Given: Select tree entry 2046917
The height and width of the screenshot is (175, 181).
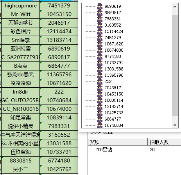Looking at the screenshot, I should pos(113,88).
